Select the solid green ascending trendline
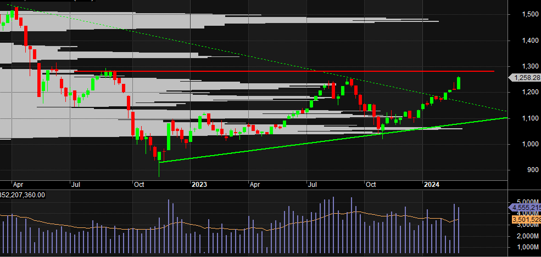 330,140
